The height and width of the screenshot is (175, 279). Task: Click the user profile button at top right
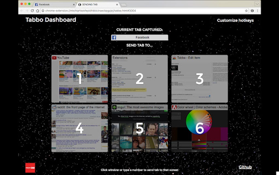click(257, 4)
